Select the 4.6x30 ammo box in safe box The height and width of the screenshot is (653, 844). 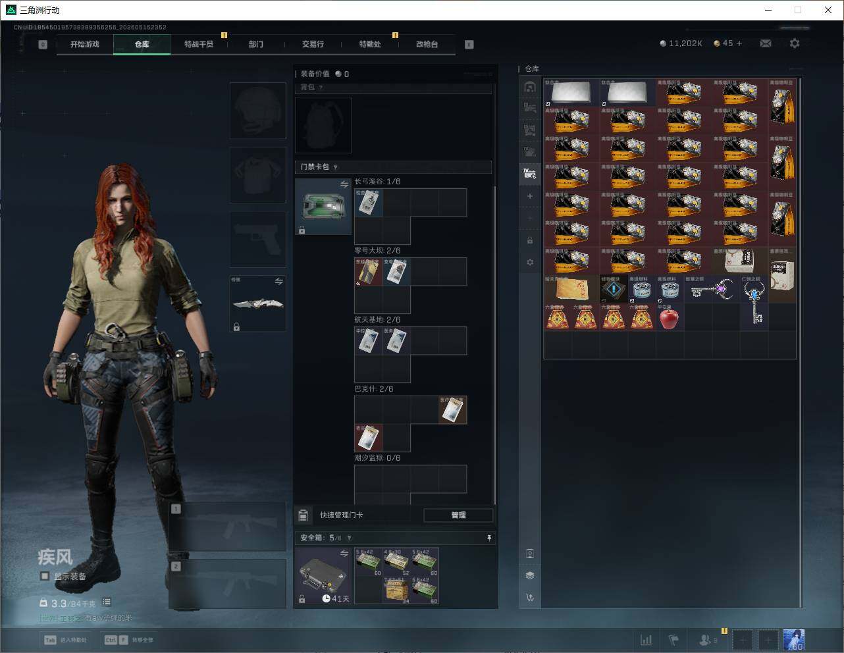tap(396, 562)
